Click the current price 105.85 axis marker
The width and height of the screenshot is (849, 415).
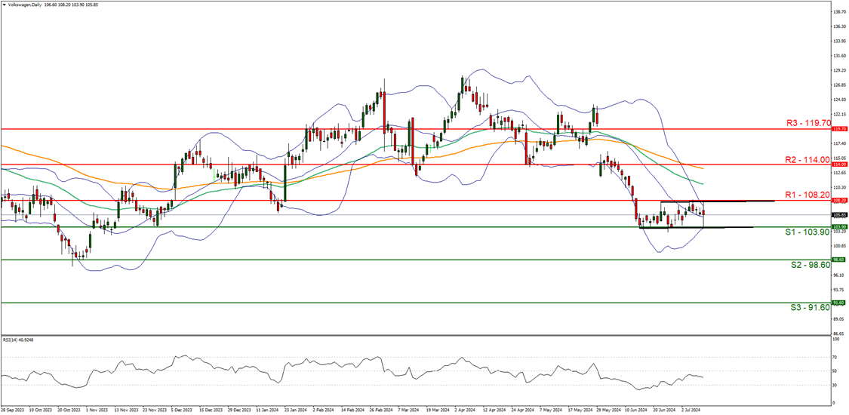(x=838, y=215)
